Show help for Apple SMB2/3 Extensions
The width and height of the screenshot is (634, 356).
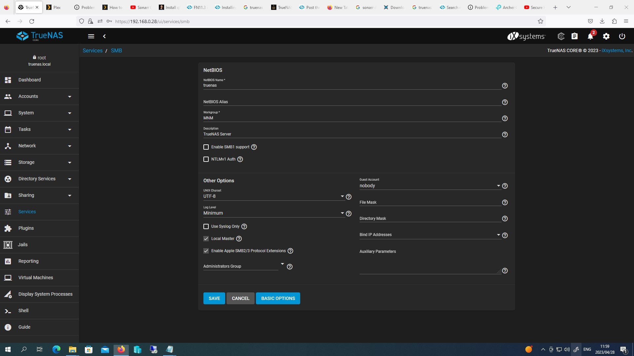point(291,251)
